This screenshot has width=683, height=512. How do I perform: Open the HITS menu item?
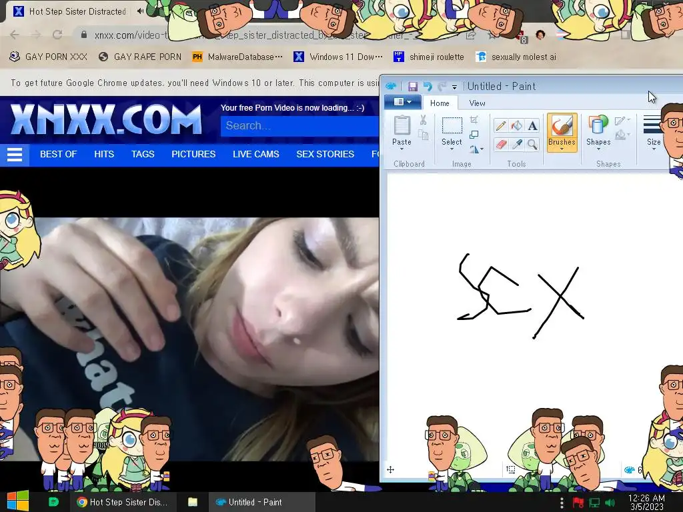(x=104, y=154)
